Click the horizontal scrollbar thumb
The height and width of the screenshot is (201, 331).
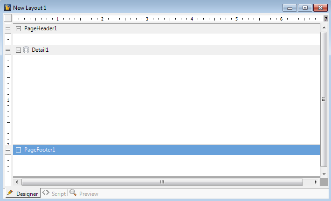coord(162,182)
